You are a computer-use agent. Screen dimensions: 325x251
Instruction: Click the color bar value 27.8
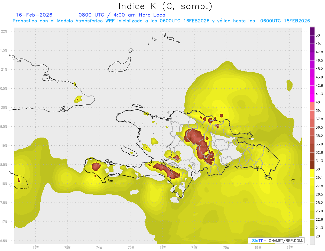[x=319, y=186]
